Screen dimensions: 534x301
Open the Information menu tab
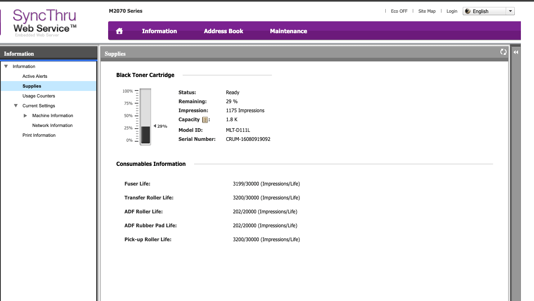(159, 31)
